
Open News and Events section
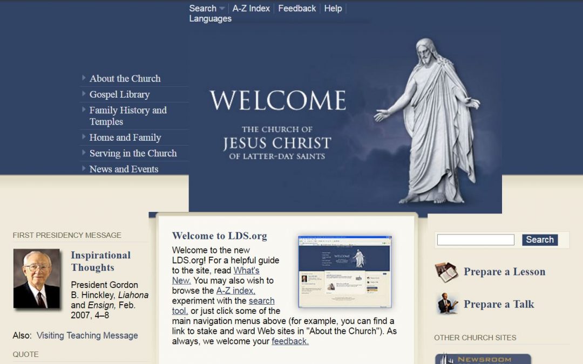pos(124,169)
